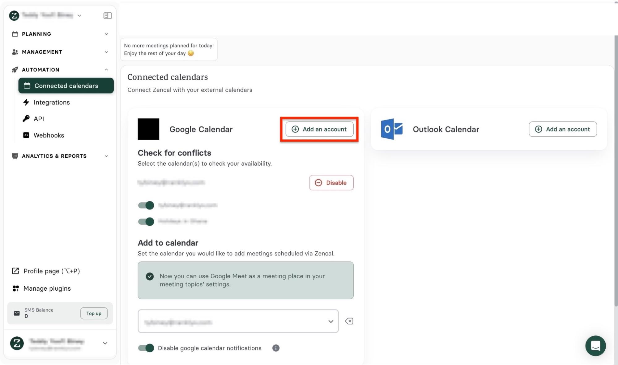The image size is (618, 365).
Task: Collapse the Automation section
Action: pyautogui.click(x=106, y=70)
